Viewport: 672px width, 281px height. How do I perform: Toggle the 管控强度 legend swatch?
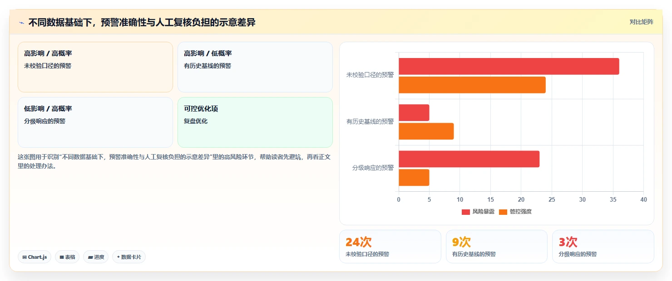(503, 212)
